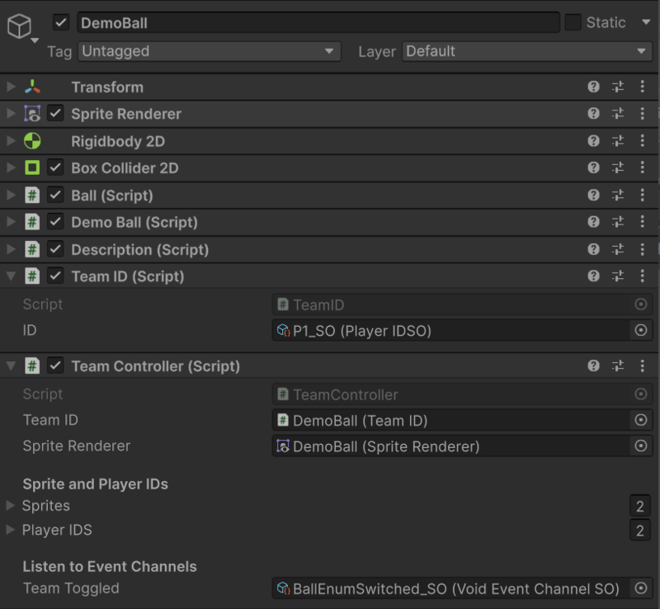
Task: Open help for Team Controller (Script)
Action: coord(593,366)
